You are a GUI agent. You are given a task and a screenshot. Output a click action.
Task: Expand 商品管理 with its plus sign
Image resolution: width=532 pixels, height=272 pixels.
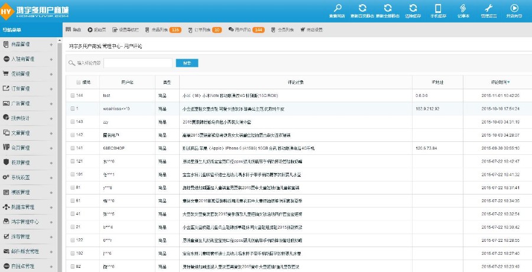(51, 44)
